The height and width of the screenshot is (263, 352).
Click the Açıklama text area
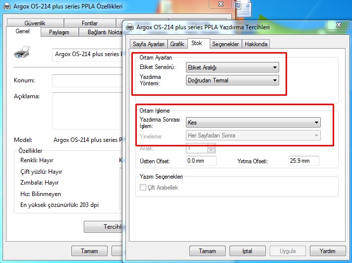pyautogui.click(x=88, y=111)
